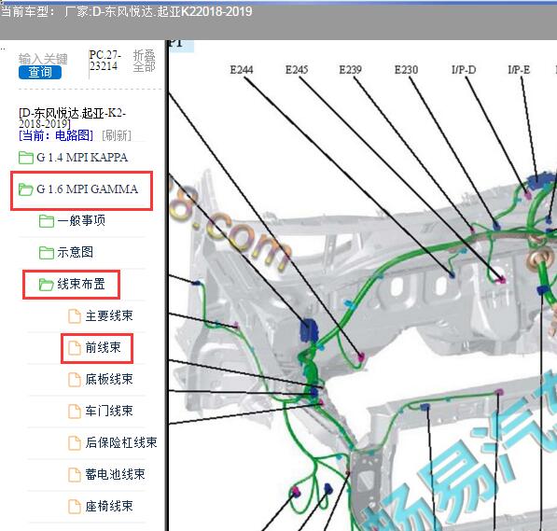
Task: Open the 前线束 document
Action: (x=103, y=347)
